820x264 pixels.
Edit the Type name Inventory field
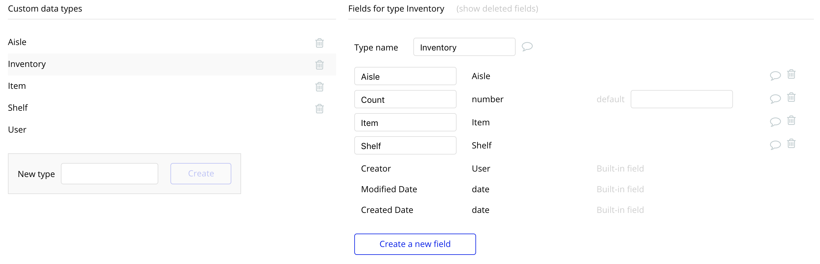tap(464, 47)
